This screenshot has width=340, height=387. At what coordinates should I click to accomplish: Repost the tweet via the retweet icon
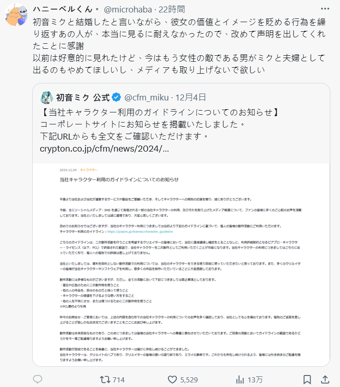tap(105, 380)
